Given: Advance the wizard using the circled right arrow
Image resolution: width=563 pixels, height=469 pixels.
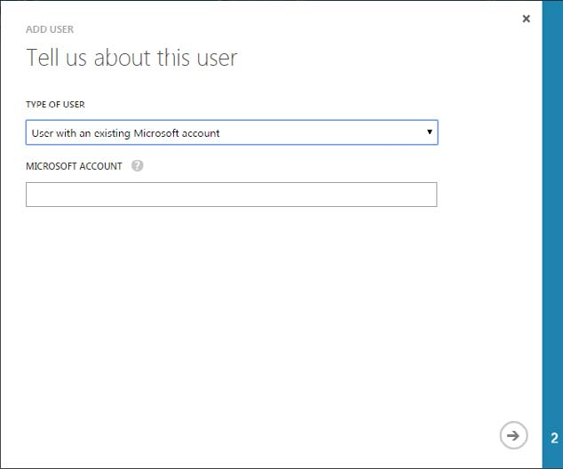Looking at the screenshot, I should 512,435.
